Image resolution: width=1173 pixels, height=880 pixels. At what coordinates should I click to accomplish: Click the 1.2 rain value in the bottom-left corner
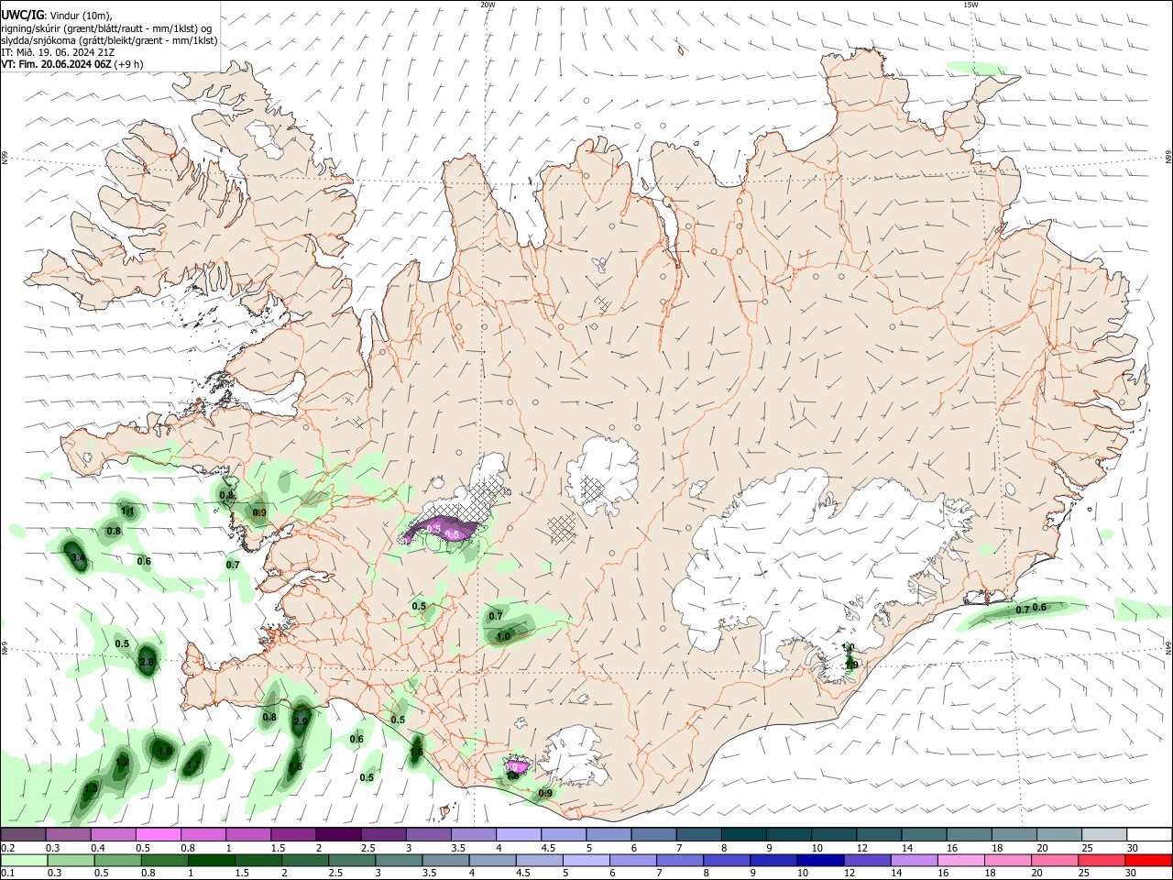(x=122, y=763)
